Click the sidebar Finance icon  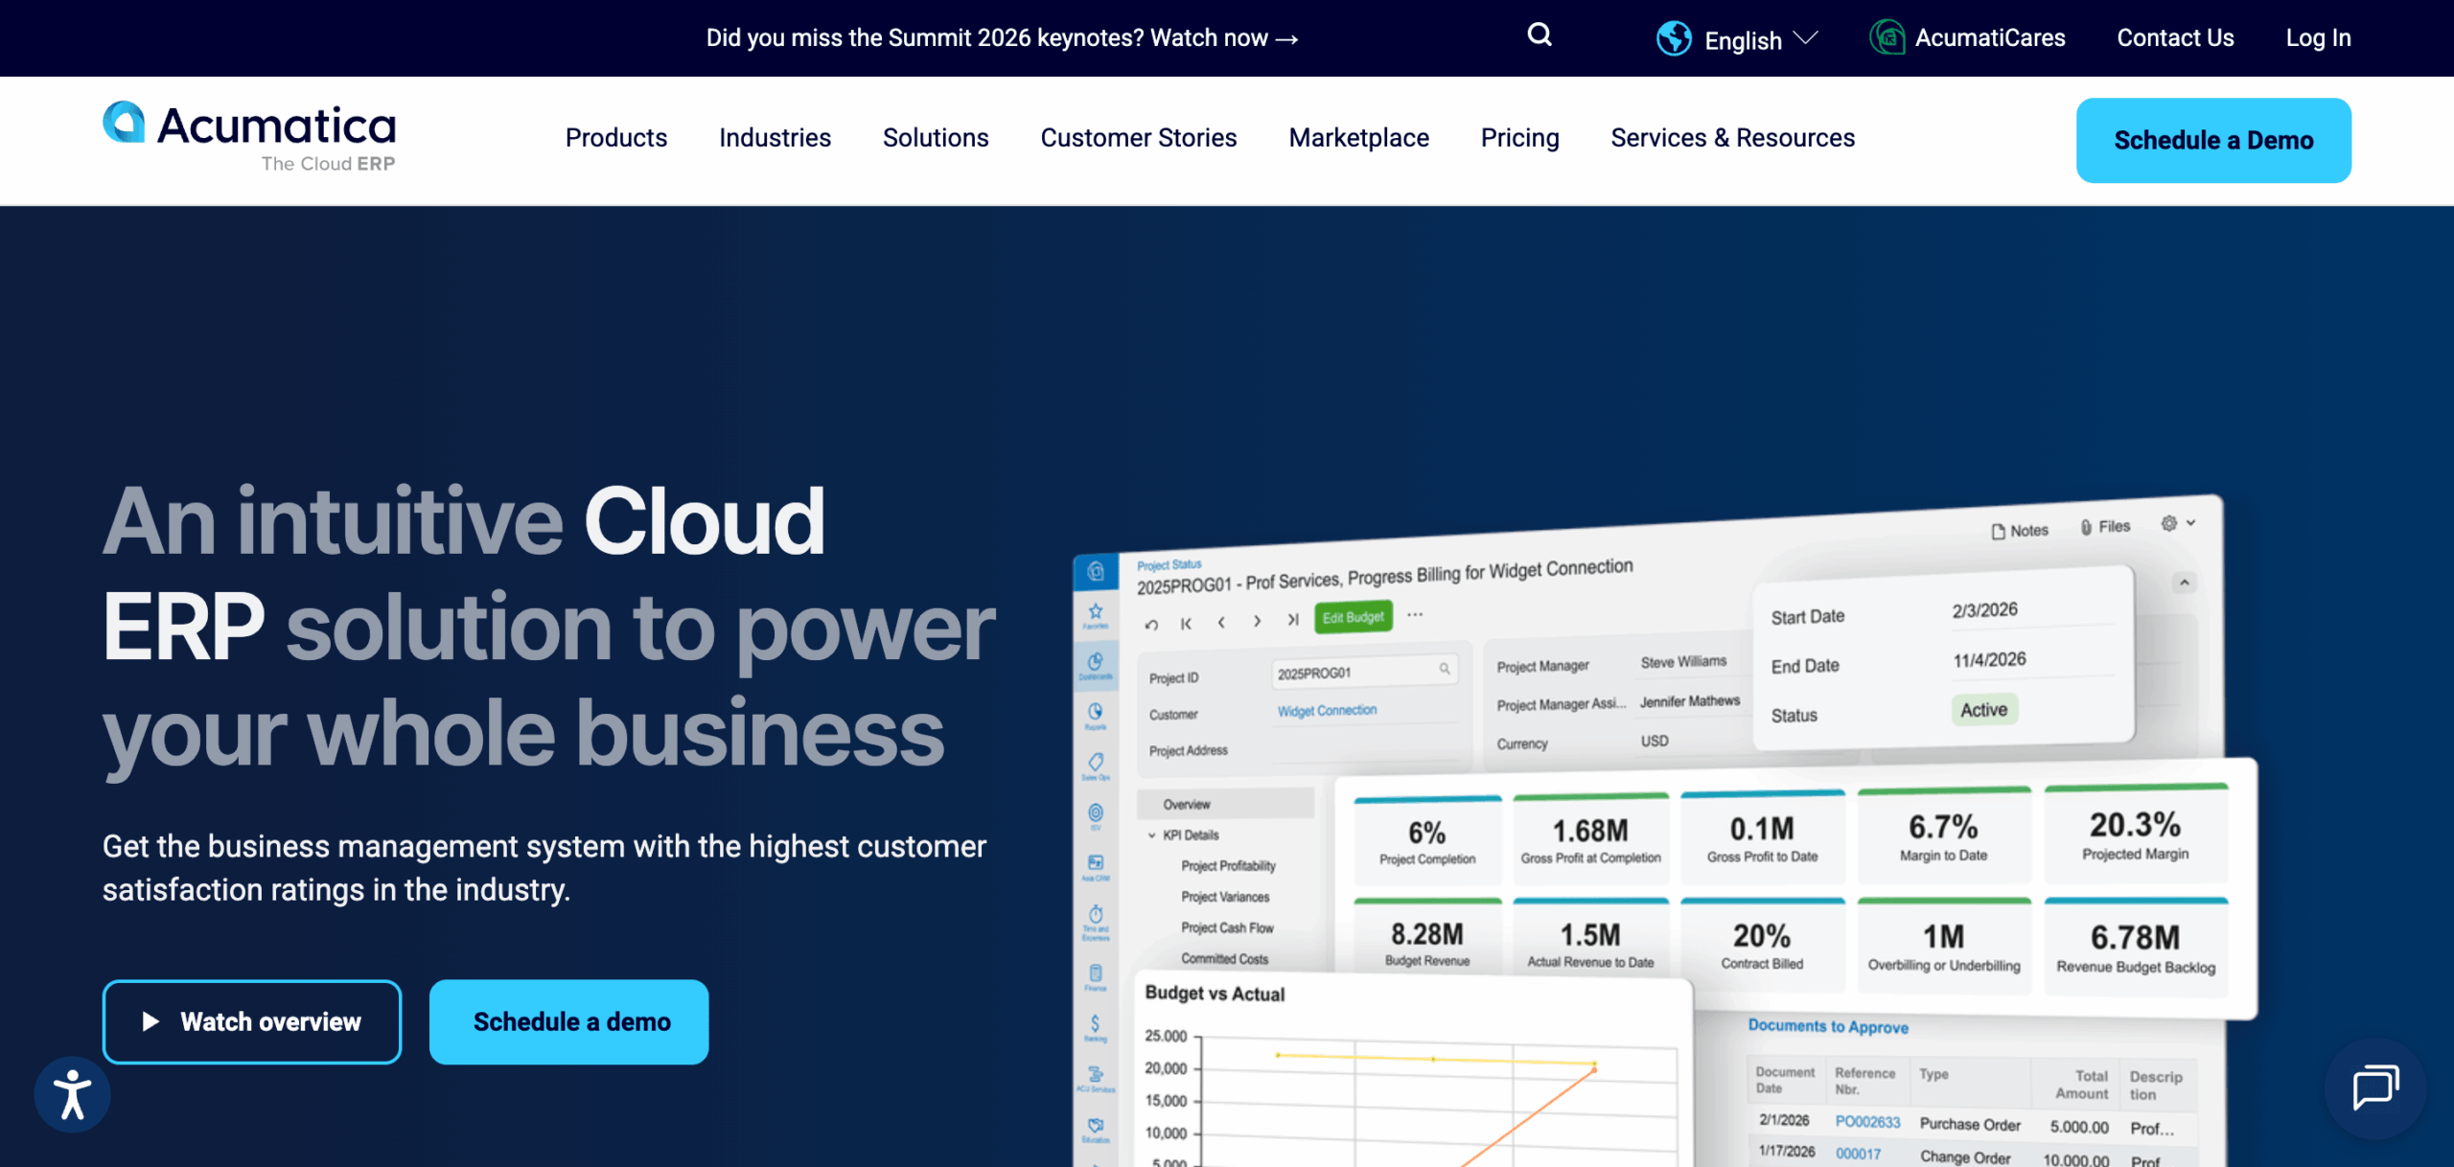pos(1096,975)
